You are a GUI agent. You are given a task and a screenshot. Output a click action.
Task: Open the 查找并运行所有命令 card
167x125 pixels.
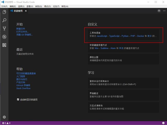pos(123,83)
